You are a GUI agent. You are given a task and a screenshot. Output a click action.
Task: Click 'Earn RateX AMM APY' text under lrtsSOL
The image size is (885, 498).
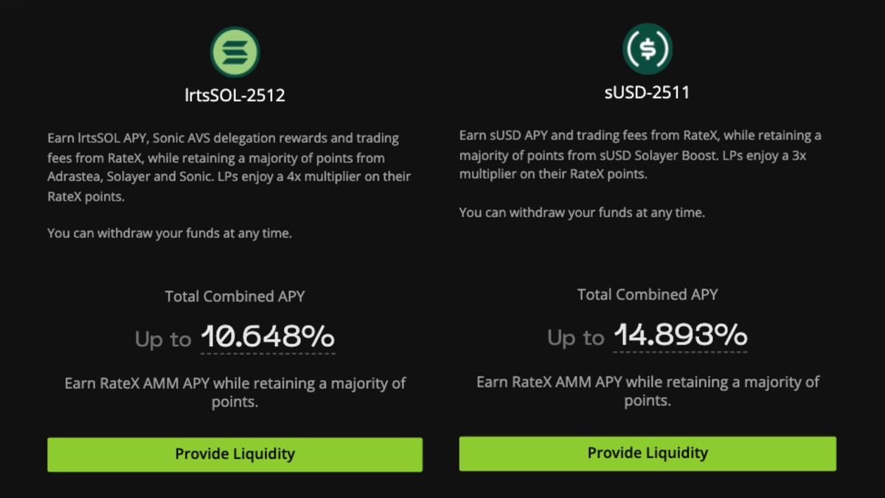[235, 392]
